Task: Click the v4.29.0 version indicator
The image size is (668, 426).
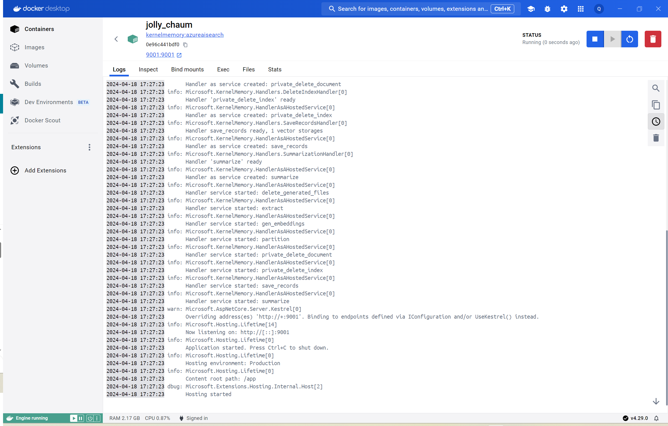Action: tap(635, 418)
